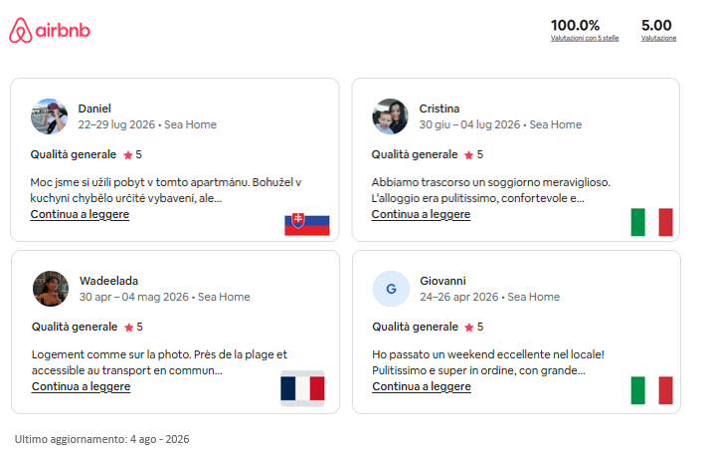Click the star icon in Wadeelada's rating
The width and height of the screenshot is (707, 450).
(129, 328)
